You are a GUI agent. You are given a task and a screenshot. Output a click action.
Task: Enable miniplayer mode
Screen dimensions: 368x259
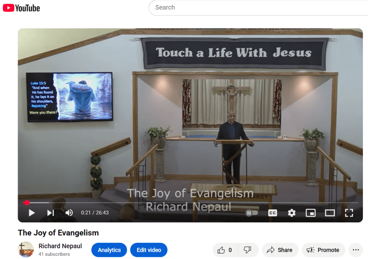[x=310, y=213]
